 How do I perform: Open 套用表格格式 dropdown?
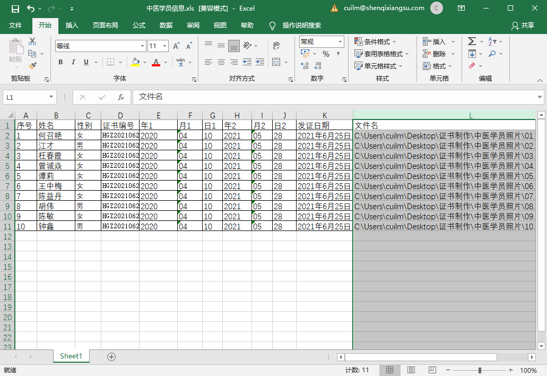[x=381, y=54]
